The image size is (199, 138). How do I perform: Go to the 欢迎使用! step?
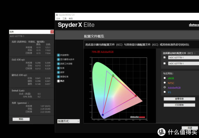63,55
